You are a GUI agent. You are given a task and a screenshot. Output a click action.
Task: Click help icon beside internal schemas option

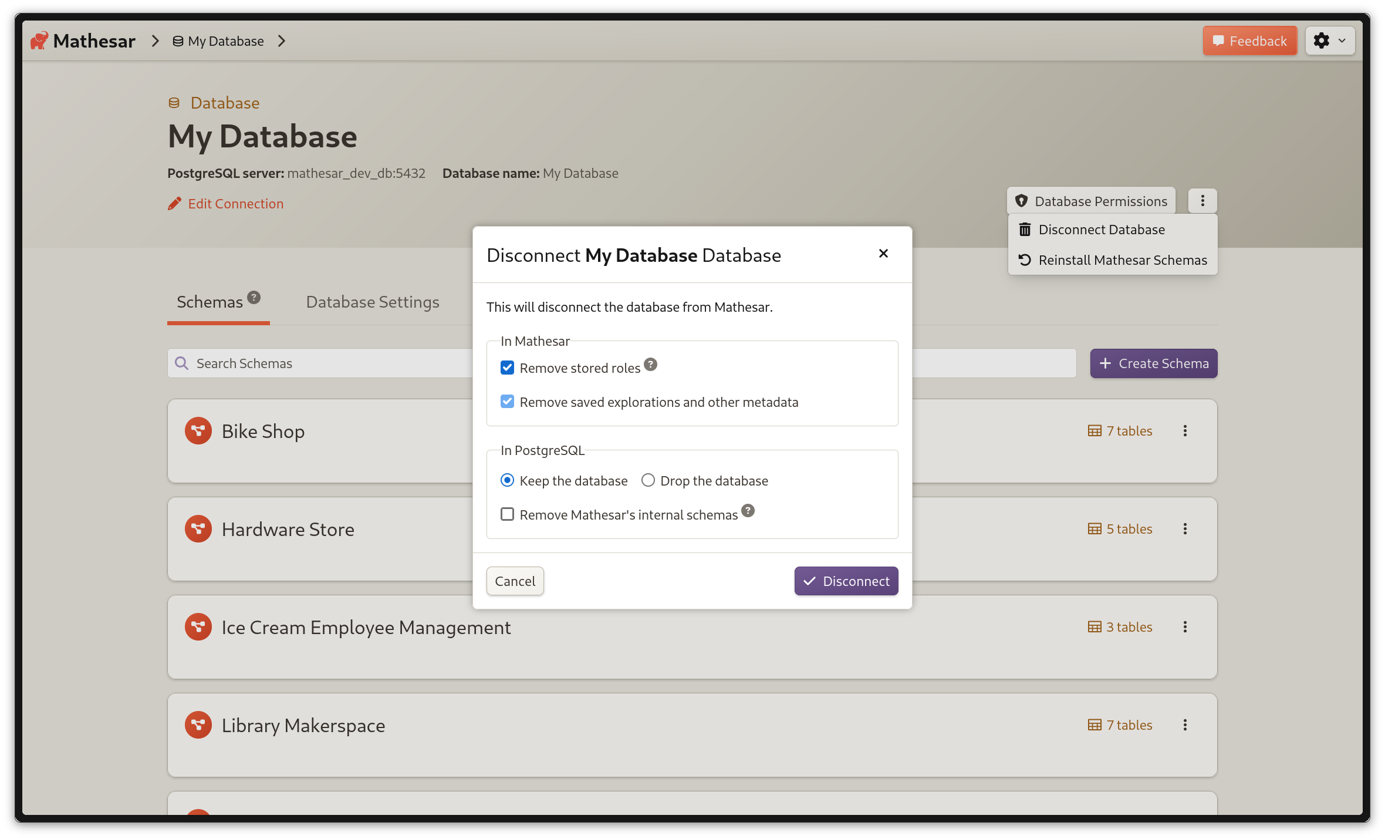[748, 511]
